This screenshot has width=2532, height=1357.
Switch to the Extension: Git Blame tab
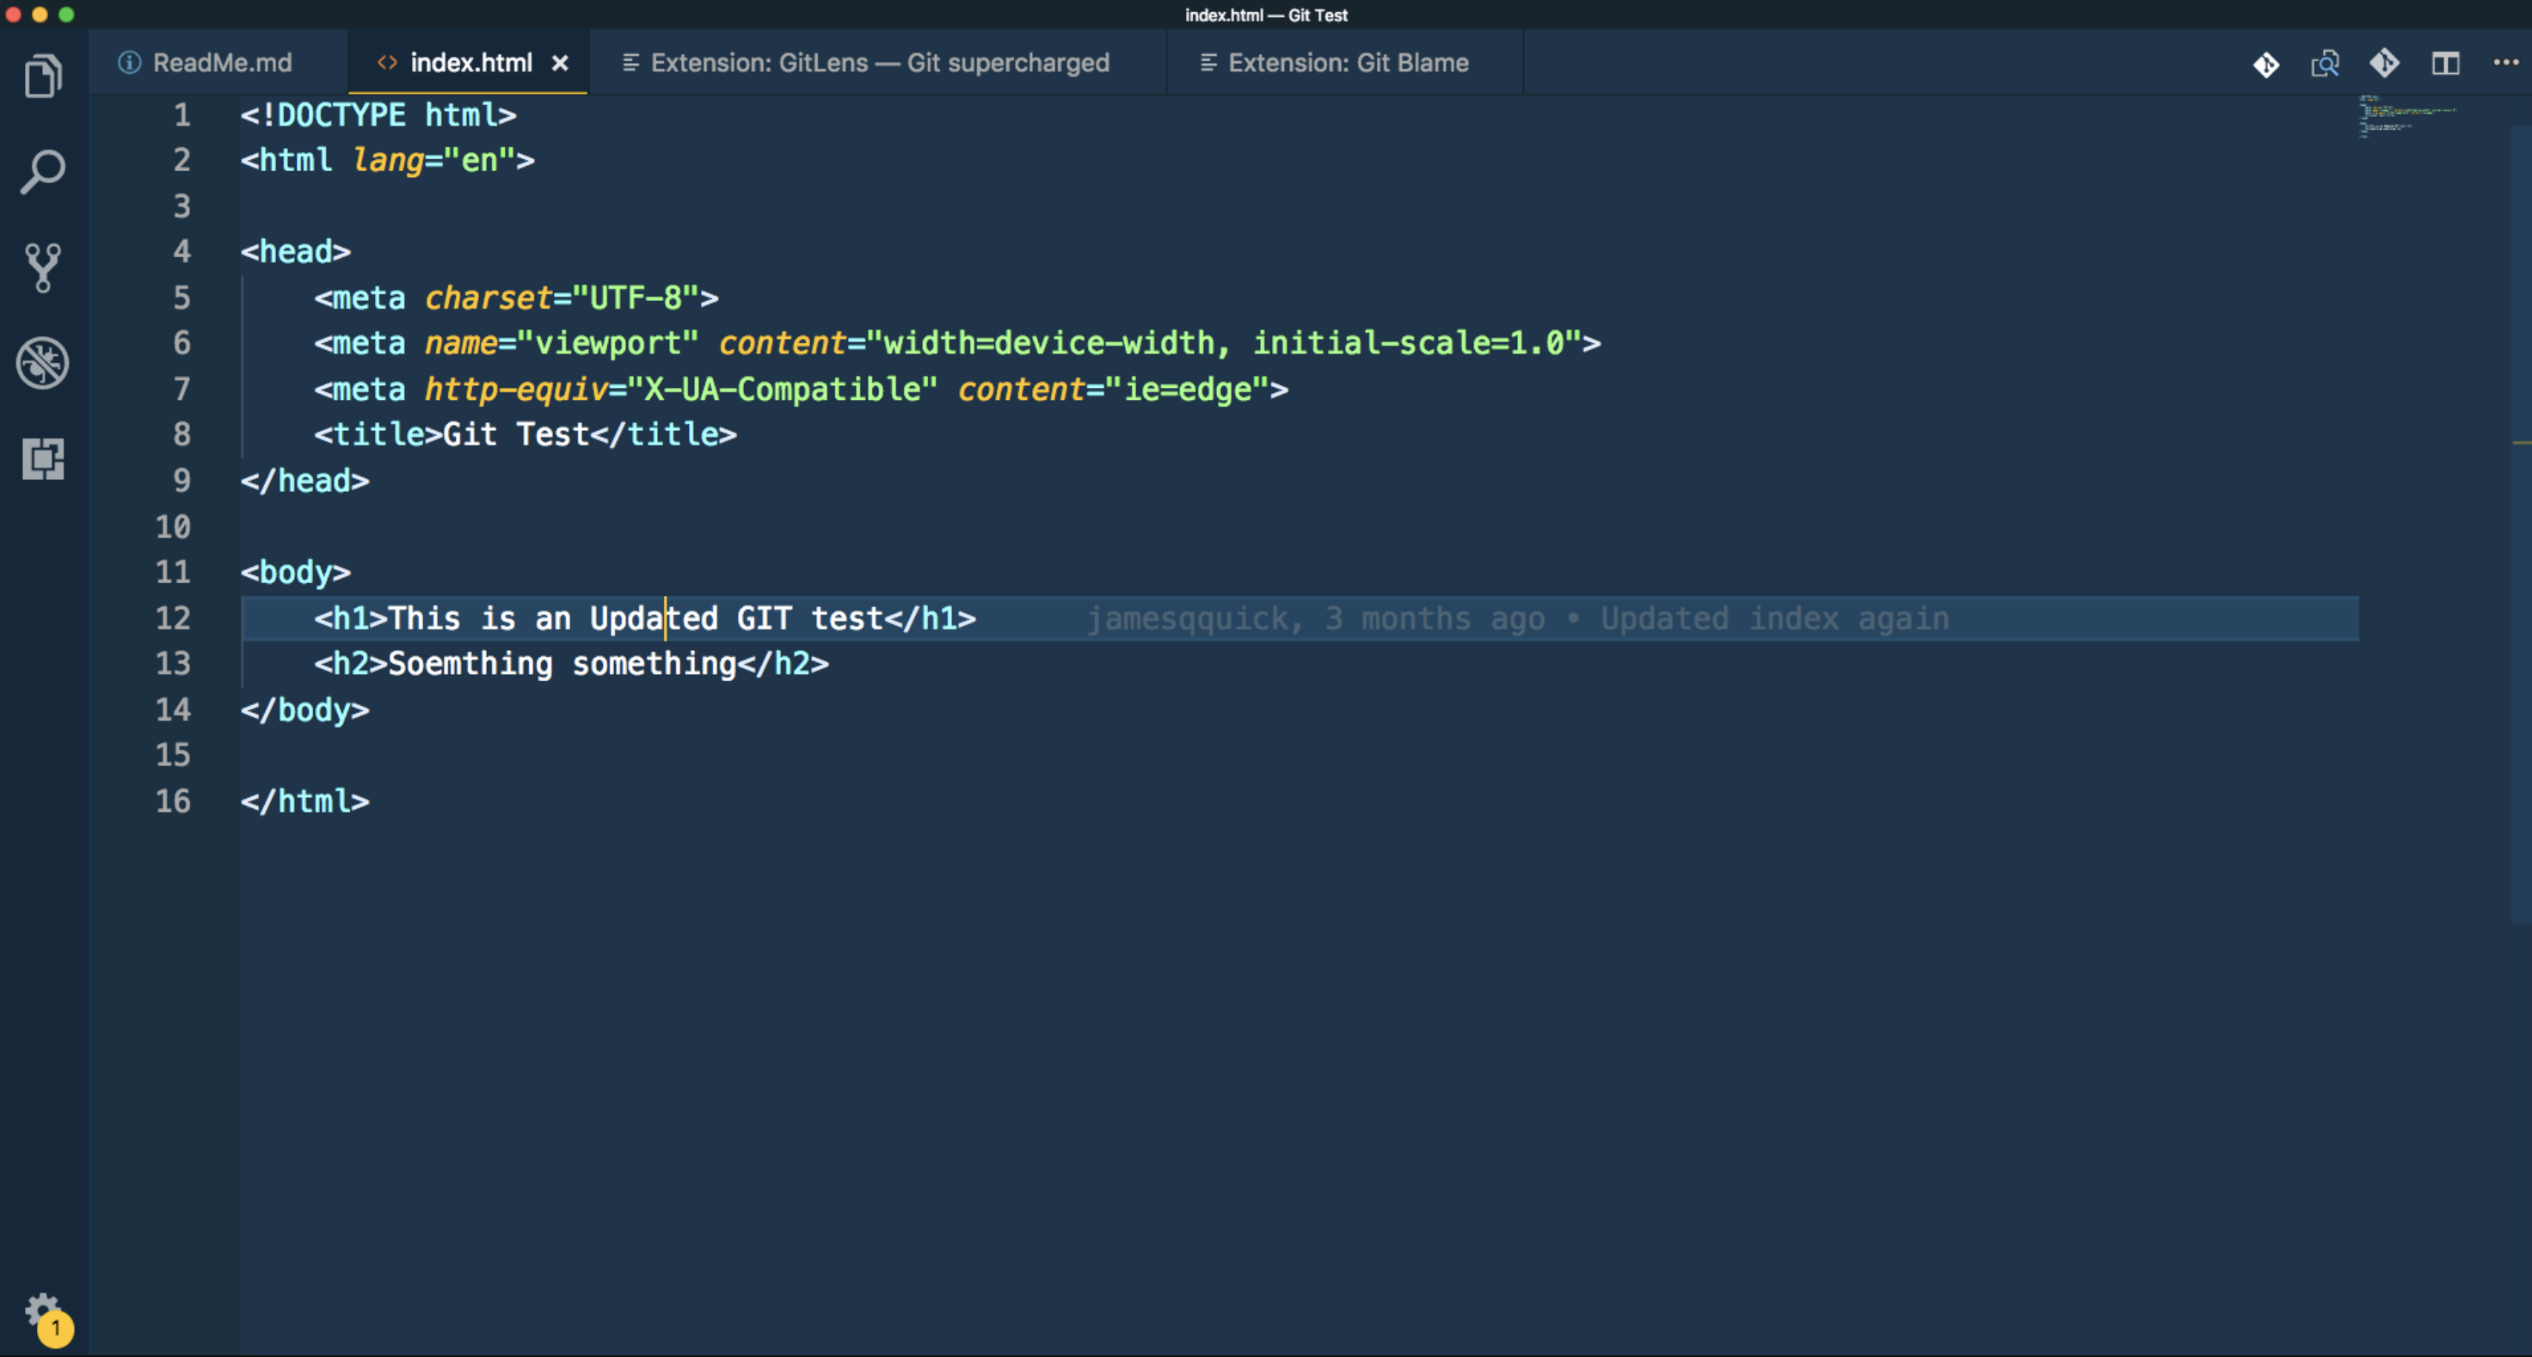1347,62
